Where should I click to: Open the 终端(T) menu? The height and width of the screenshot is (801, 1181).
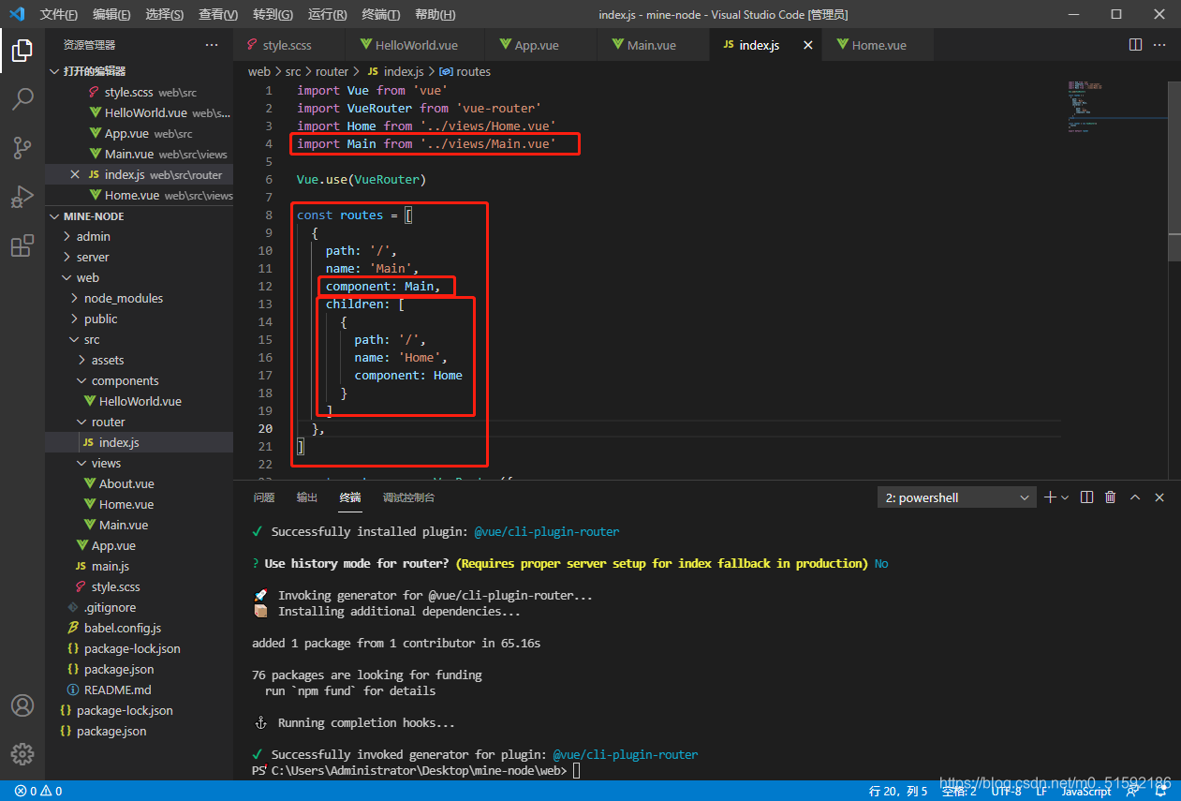click(x=380, y=14)
